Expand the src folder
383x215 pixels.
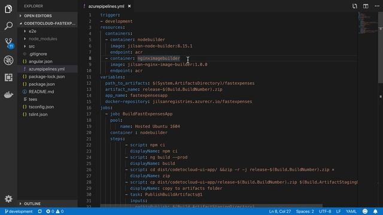click(x=48, y=47)
